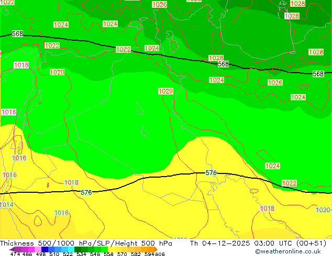The image size is (332, 256).
Task: Pick the first yellow swatch in the legend
Action: [x=111, y=249]
